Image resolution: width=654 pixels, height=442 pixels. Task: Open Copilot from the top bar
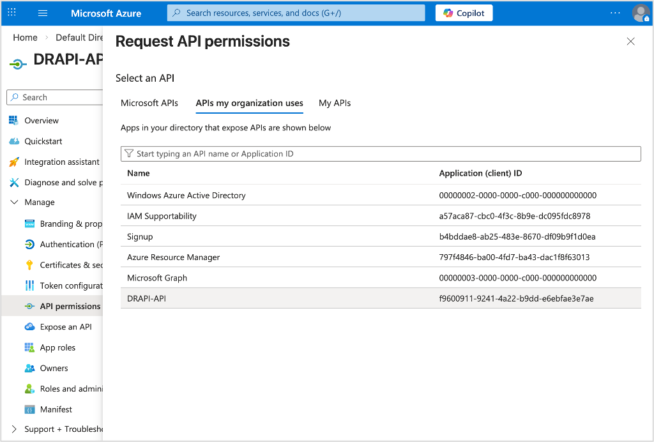point(464,13)
